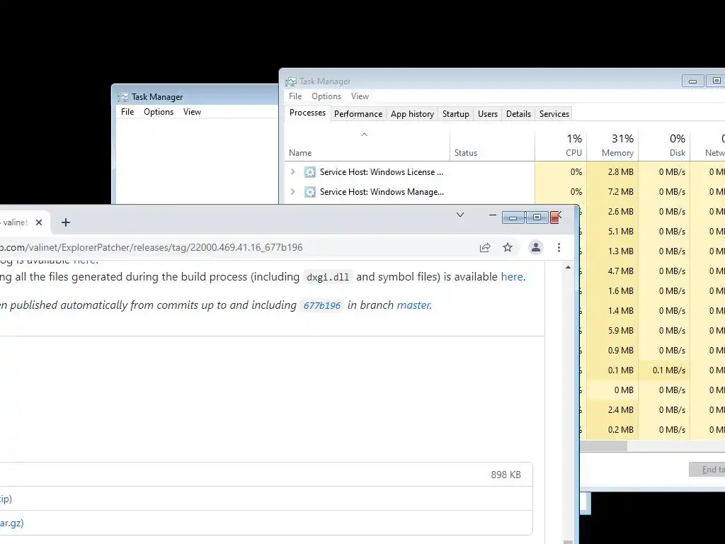Open the 'here' link after symbol files
This screenshot has width=725, height=544.
pyautogui.click(x=512, y=277)
